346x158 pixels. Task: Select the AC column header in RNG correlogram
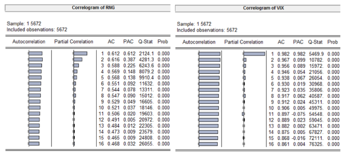(111, 42)
